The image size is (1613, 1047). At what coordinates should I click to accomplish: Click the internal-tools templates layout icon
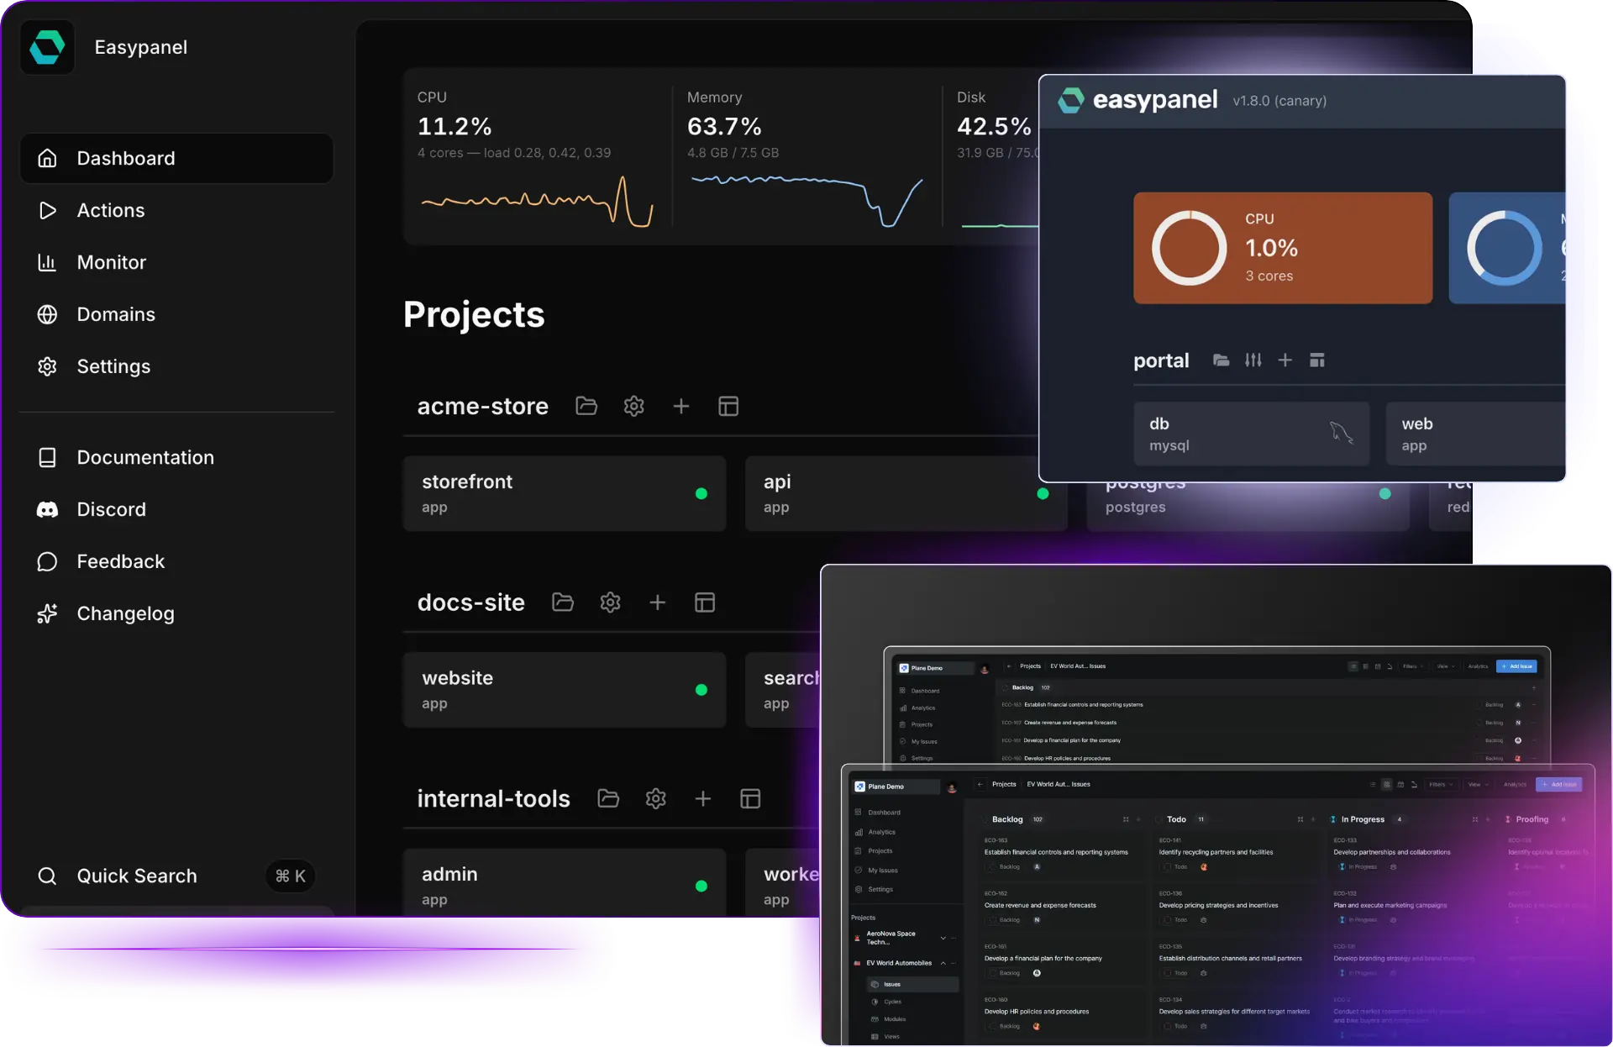[750, 798]
